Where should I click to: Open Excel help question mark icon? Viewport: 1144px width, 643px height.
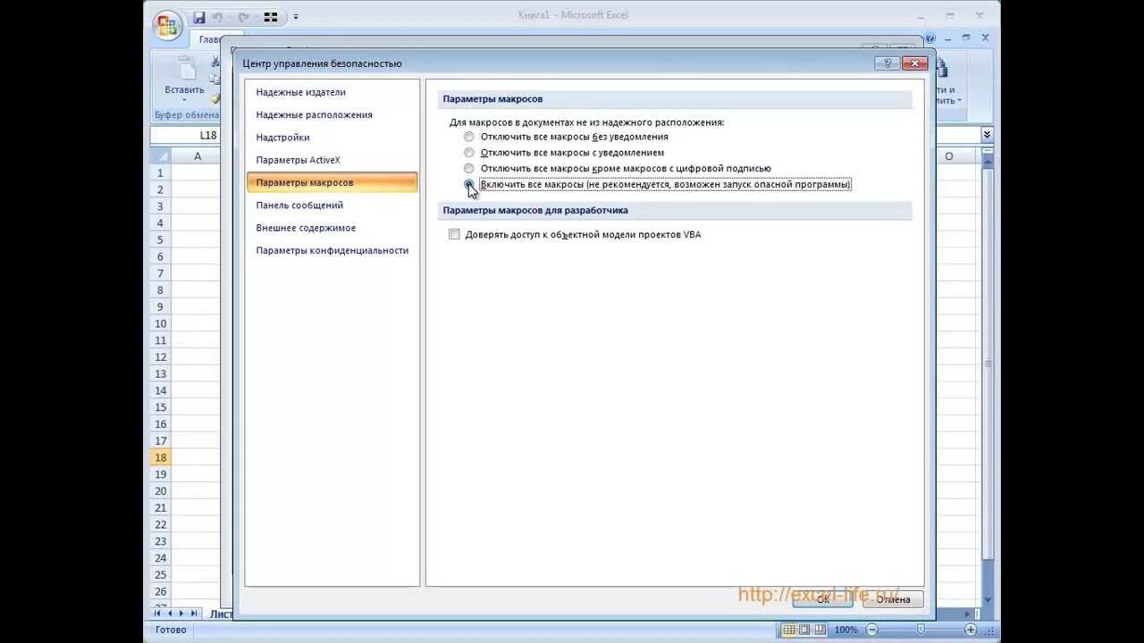(930, 38)
